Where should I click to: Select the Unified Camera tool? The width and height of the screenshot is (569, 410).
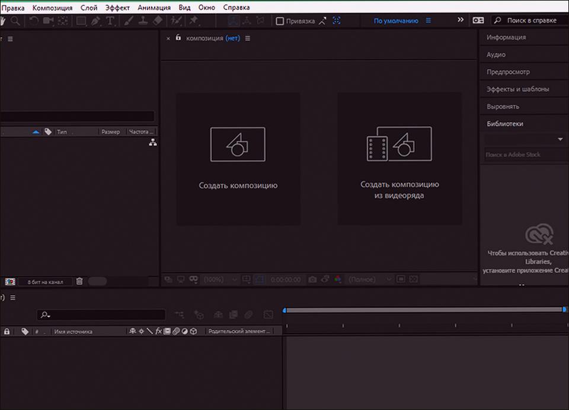coord(48,21)
